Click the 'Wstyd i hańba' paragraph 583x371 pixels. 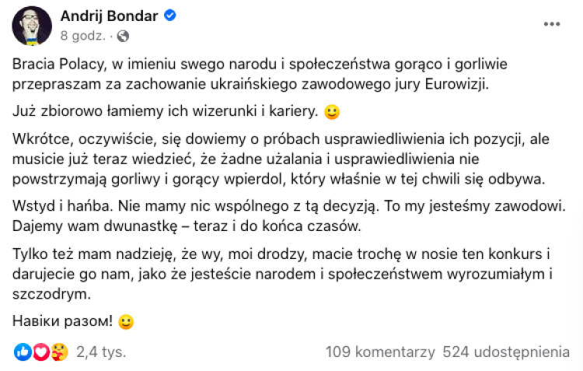[x=289, y=215]
